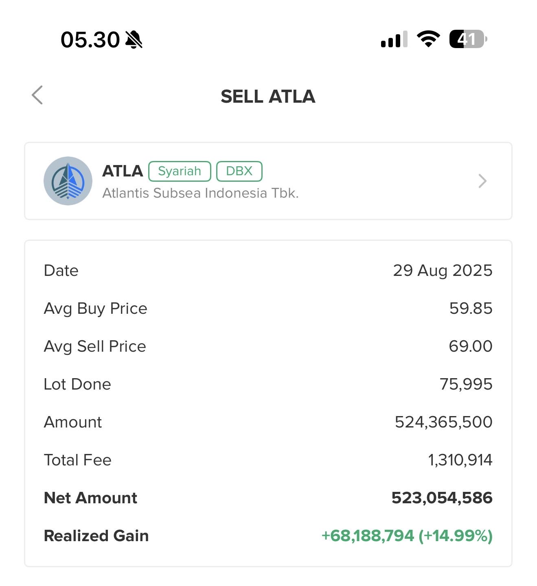Image resolution: width=537 pixels, height=586 pixels.
Task: Tap the ATLA ticker name
Action: [123, 171]
